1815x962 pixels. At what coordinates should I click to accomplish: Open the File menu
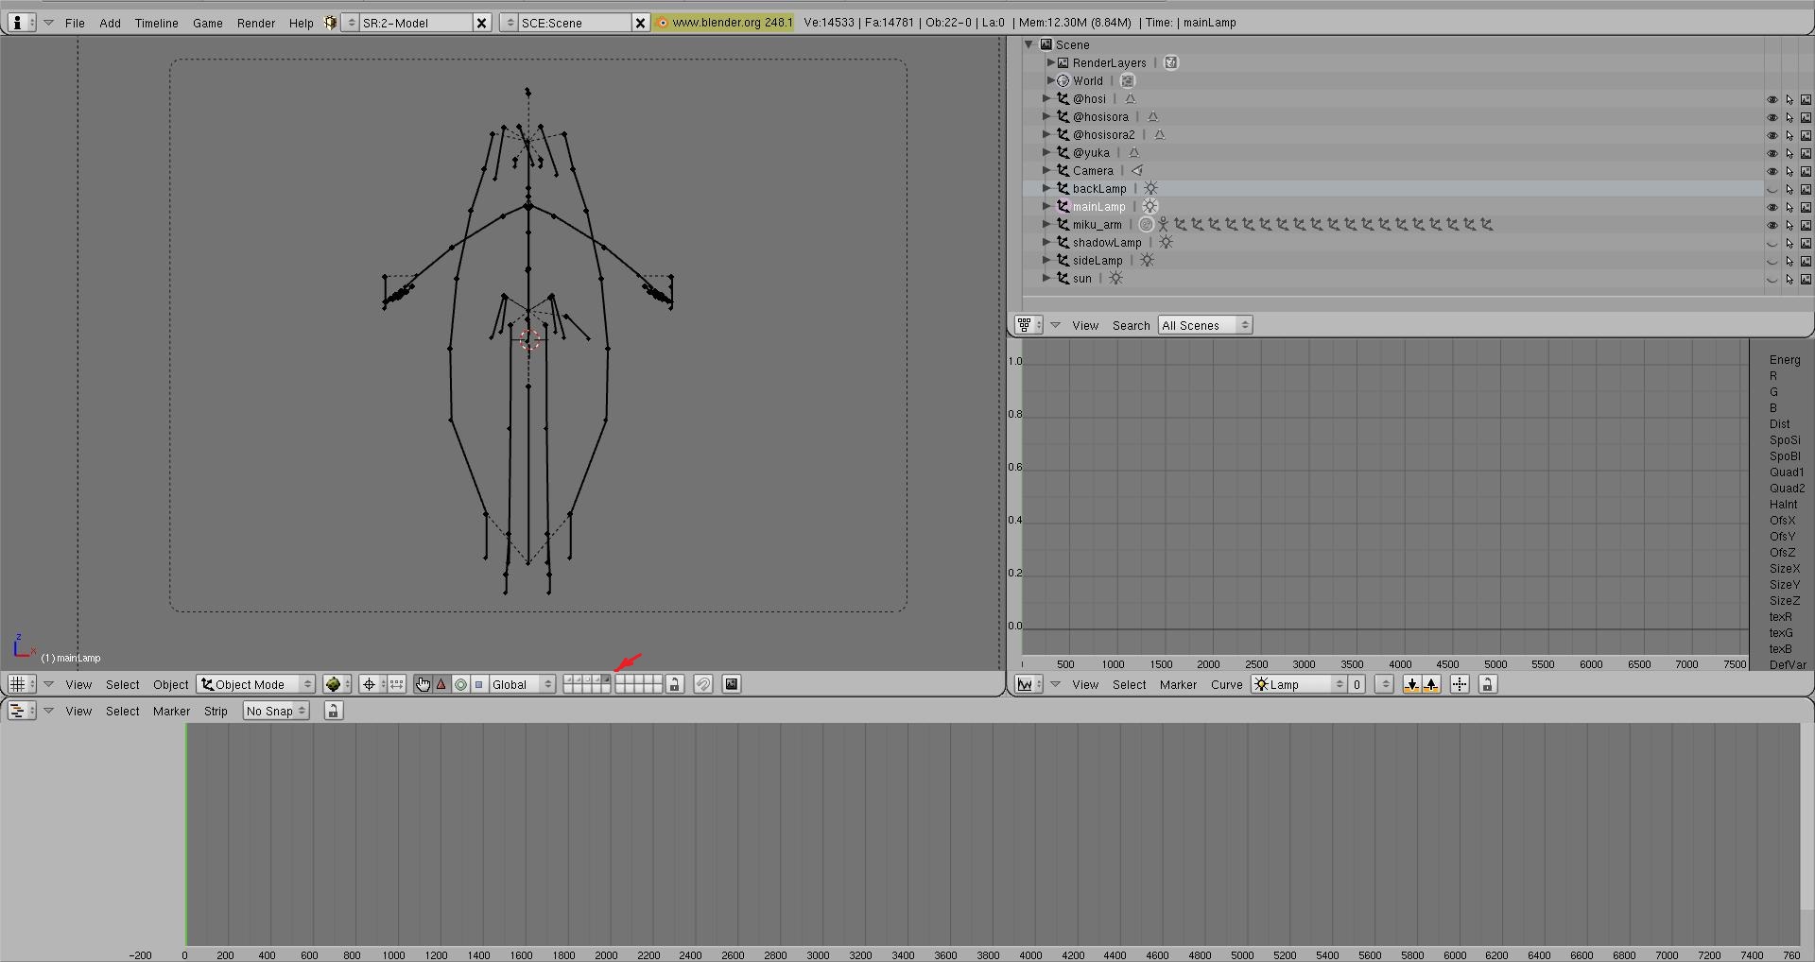pyautogui.click(x=75, y=23)
